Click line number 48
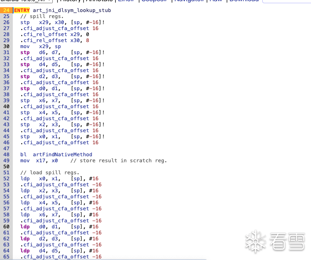This screenshot has height=260, width=311. tap(6, 155)
